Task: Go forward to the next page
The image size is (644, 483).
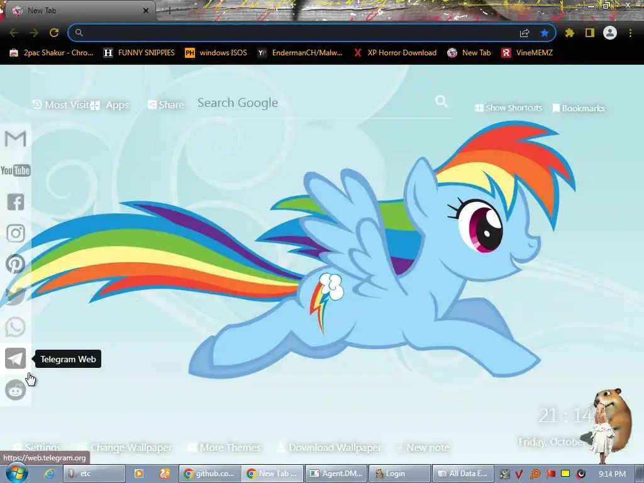Action: pyautogui.click(x=34, y=33)
